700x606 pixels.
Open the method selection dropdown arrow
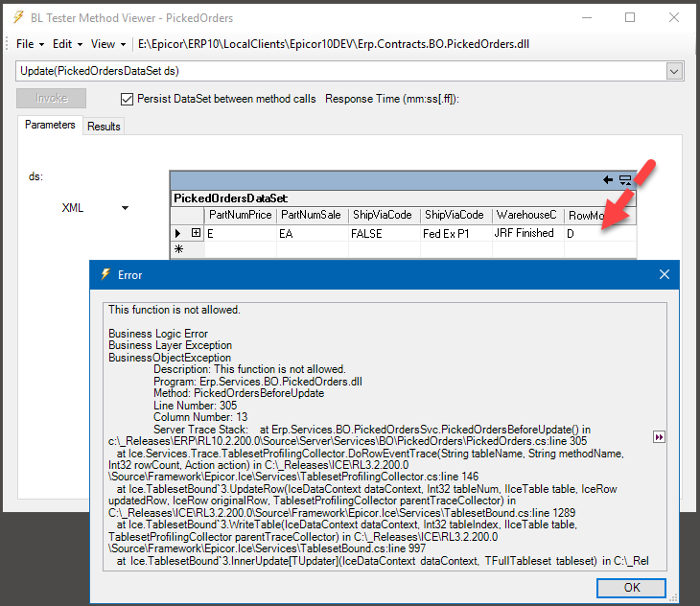[674, 71]
